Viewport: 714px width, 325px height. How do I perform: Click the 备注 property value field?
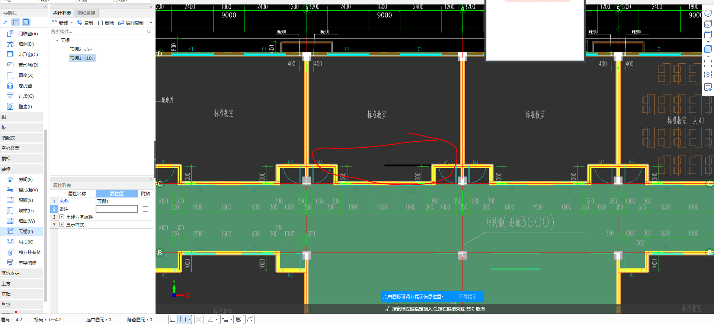(x=117, y=209)
